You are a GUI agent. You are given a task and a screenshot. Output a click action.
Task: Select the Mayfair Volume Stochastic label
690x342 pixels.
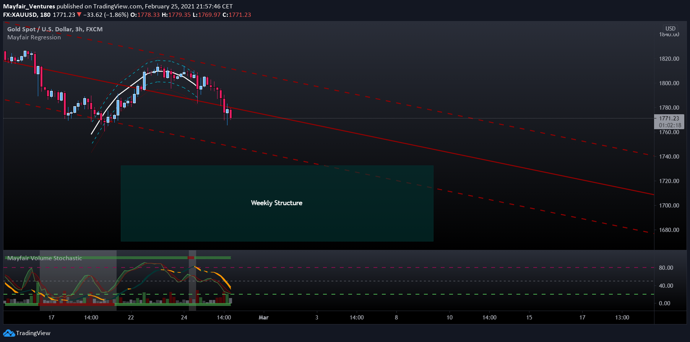click(45, 258)
